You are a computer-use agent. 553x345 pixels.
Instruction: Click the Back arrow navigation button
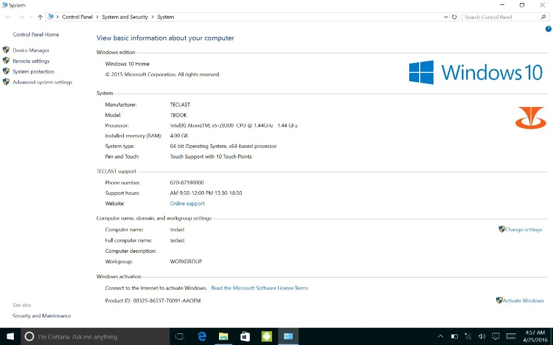point(8,17)
